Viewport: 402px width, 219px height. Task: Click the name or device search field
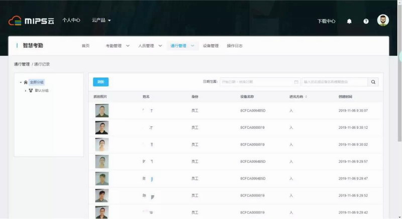click(333, 82)
